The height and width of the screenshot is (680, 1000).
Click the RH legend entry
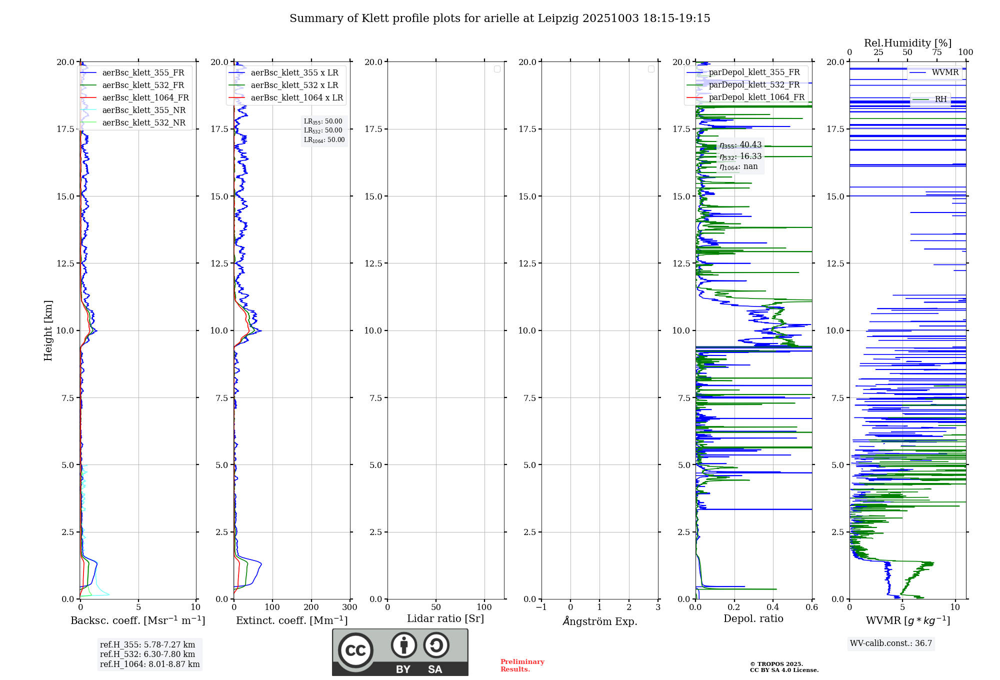click(940, 99)
